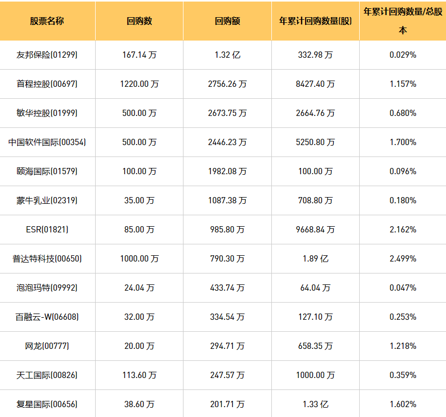
Task: Select the 首程控股(00697) stock name
Action: point(47,84)
